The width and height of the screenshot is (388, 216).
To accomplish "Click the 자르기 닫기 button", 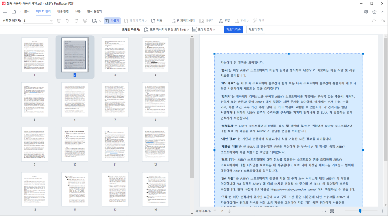I will (x=256, y=29).
